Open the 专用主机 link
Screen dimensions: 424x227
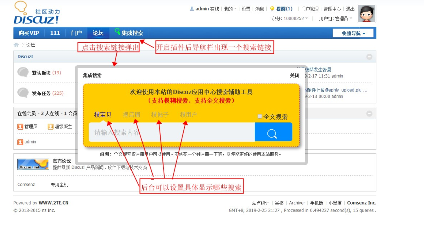click(59, 185)
